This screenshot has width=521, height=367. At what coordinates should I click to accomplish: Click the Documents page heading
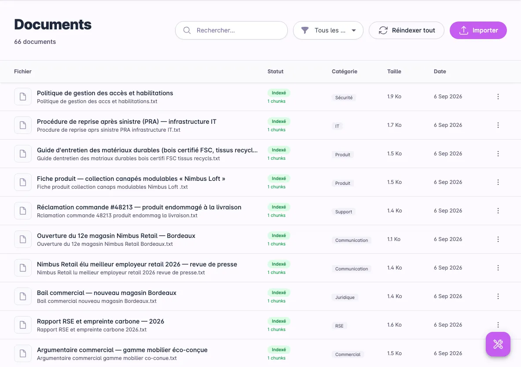tap(53, 25)
